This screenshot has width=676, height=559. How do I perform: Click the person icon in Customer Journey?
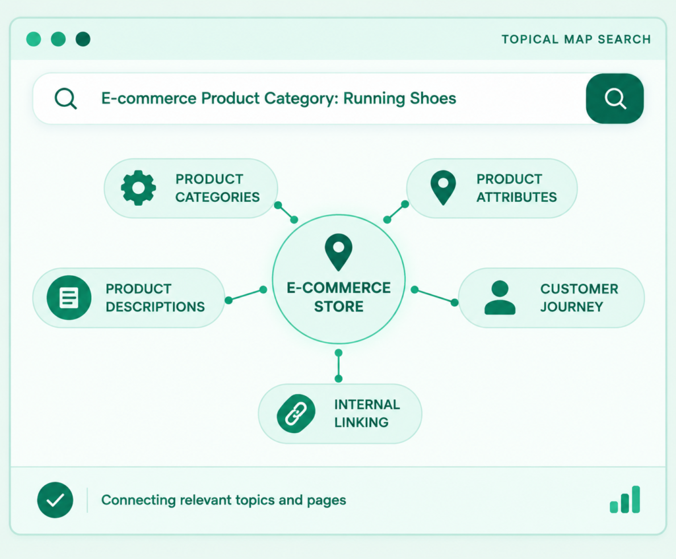pyautogui.click(x=500, y=298)
